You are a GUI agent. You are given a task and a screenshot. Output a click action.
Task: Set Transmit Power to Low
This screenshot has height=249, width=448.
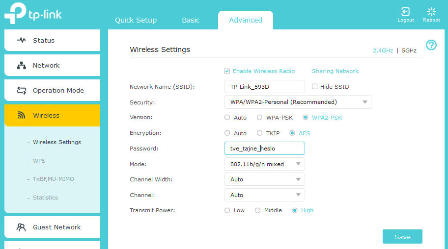click(227, 210)
